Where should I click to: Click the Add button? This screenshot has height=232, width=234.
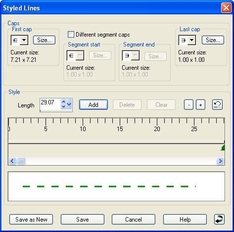tap(94, 105)
